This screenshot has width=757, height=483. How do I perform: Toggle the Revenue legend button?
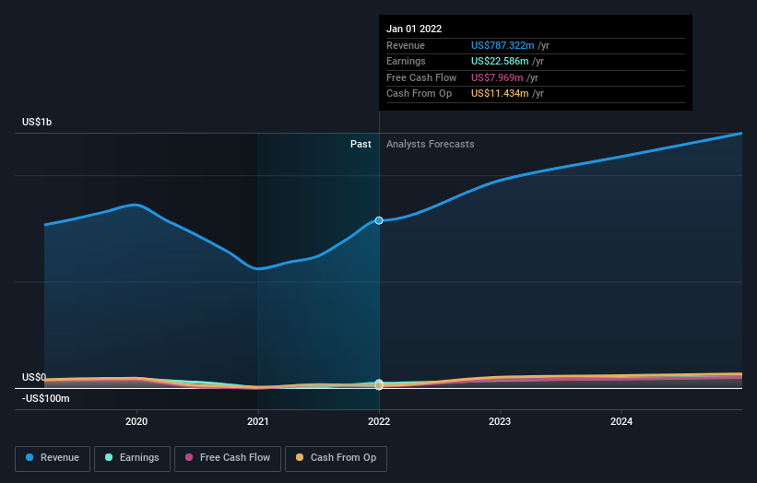point(53,458)
